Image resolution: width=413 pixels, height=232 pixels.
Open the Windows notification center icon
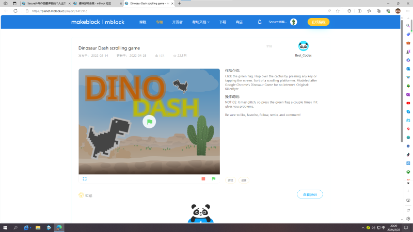click(406, 228)
